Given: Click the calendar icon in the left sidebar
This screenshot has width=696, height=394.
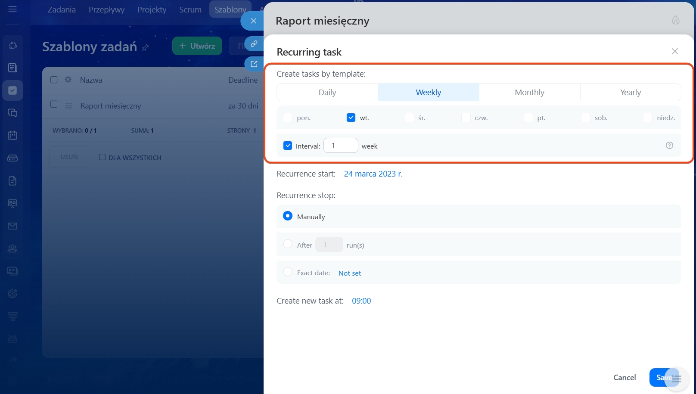Looking at the screenshot, I should (x=12, y=135).
